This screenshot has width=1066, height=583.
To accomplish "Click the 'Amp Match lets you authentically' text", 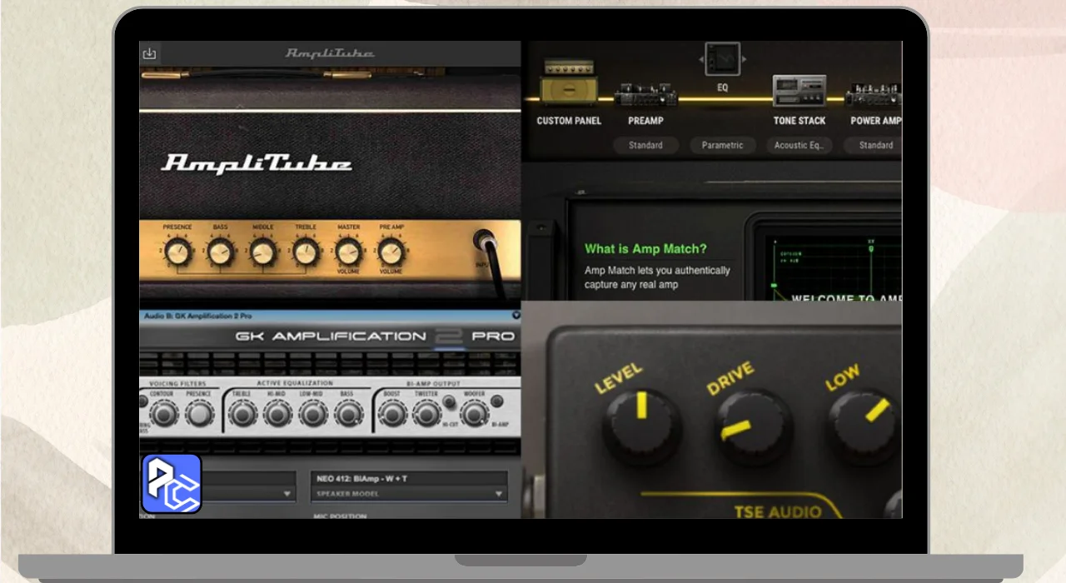I will (x=657, y=270).
